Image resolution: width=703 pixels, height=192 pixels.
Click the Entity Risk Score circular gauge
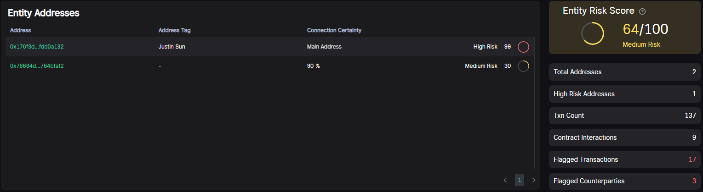click(x=593, y=33)
